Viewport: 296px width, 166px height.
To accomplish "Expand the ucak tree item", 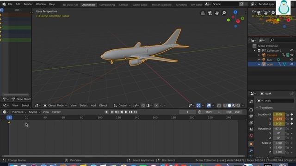I will click(259, 65).
